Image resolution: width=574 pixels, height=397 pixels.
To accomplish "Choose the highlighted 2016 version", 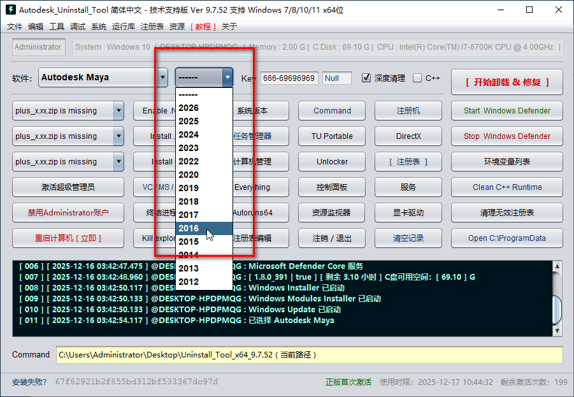I will pyautogui.click(x=204, y=228).
